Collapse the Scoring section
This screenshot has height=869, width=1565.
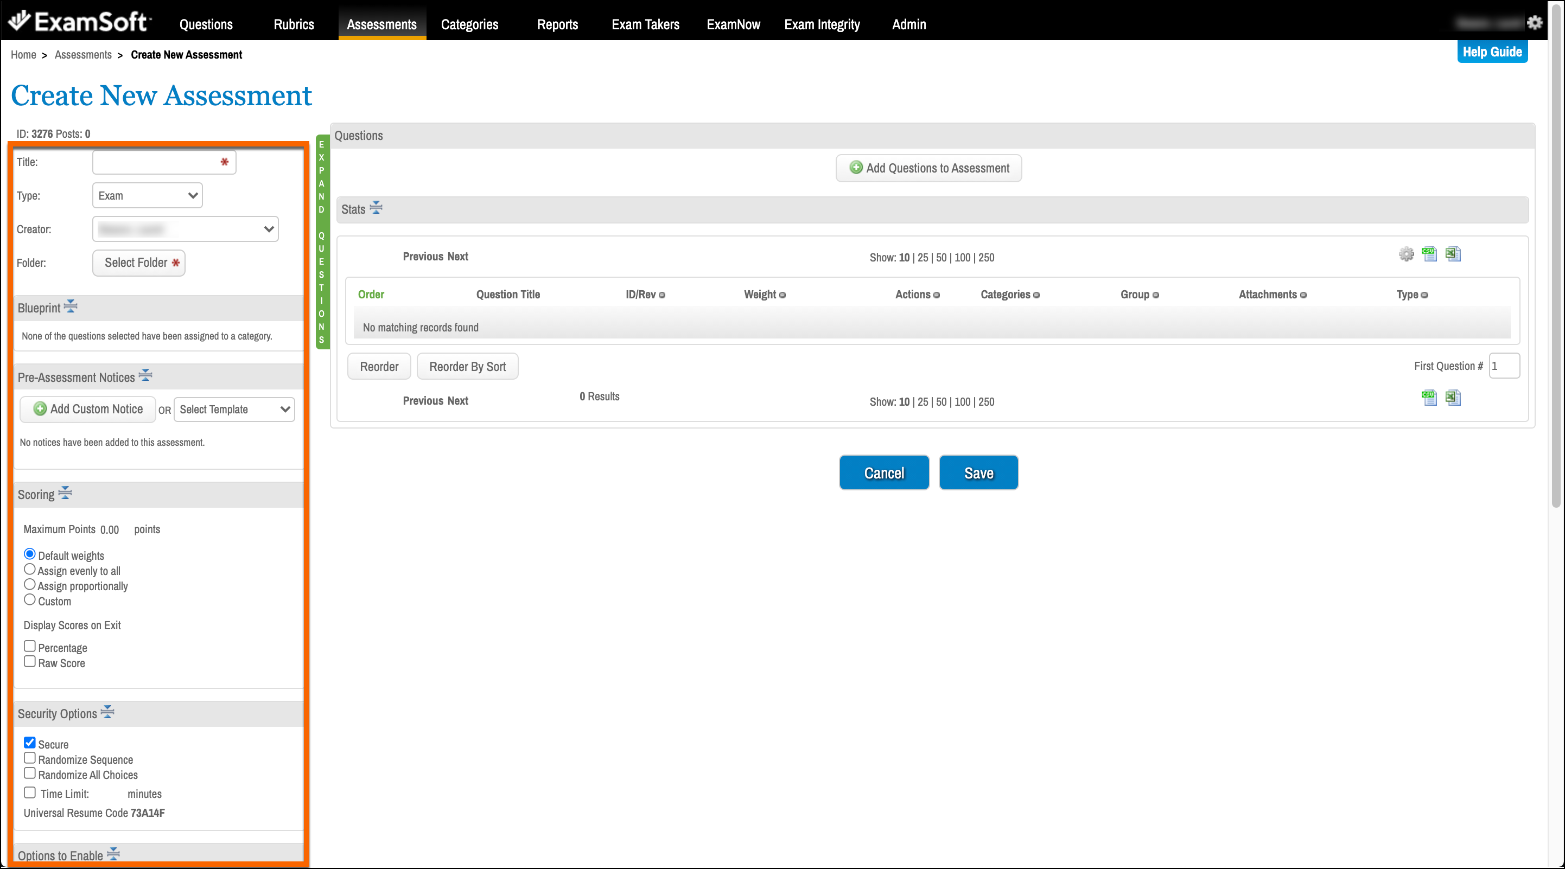point(65,493)
